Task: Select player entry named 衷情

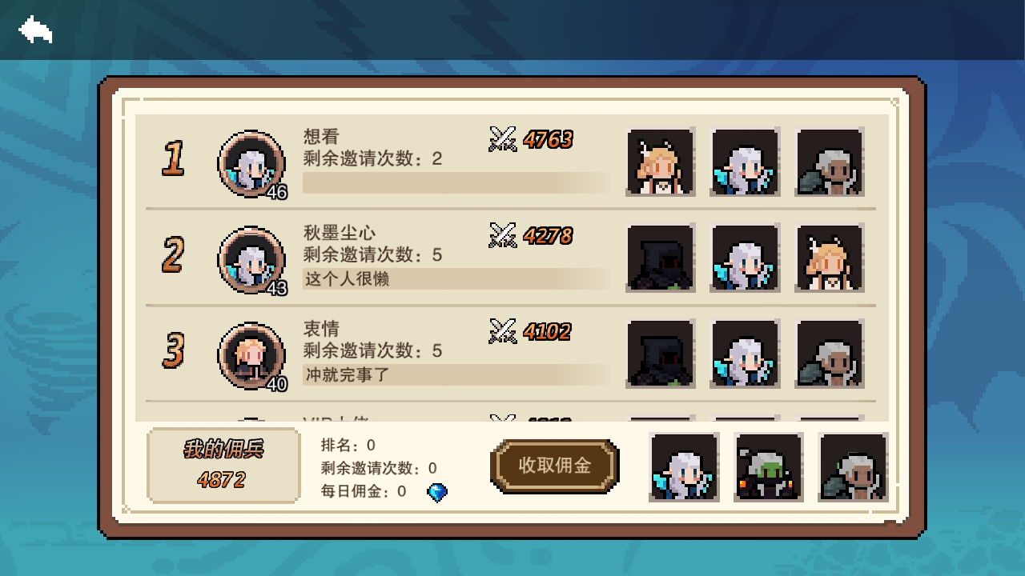Action: 510,354
